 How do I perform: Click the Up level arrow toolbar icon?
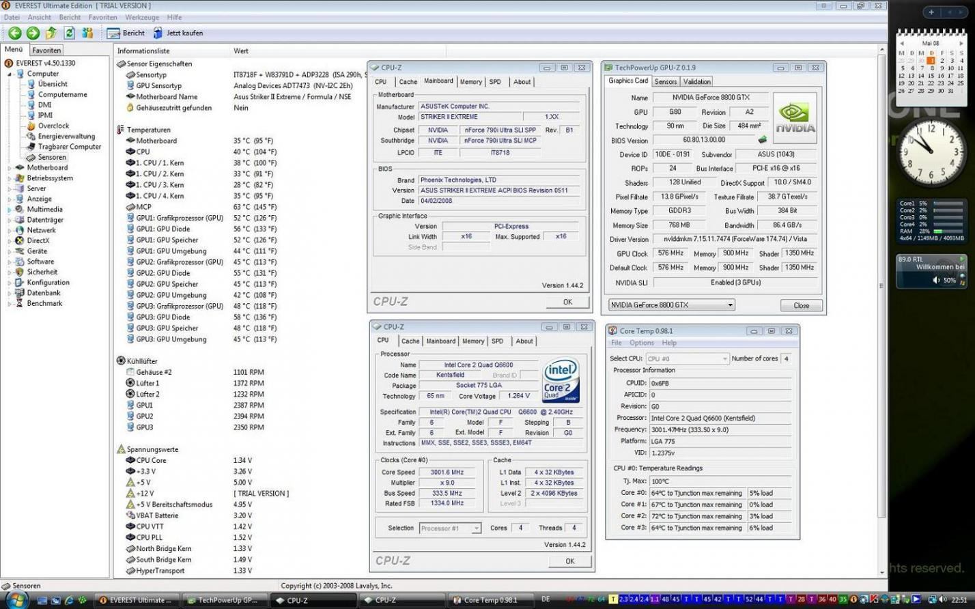(51, 33)
